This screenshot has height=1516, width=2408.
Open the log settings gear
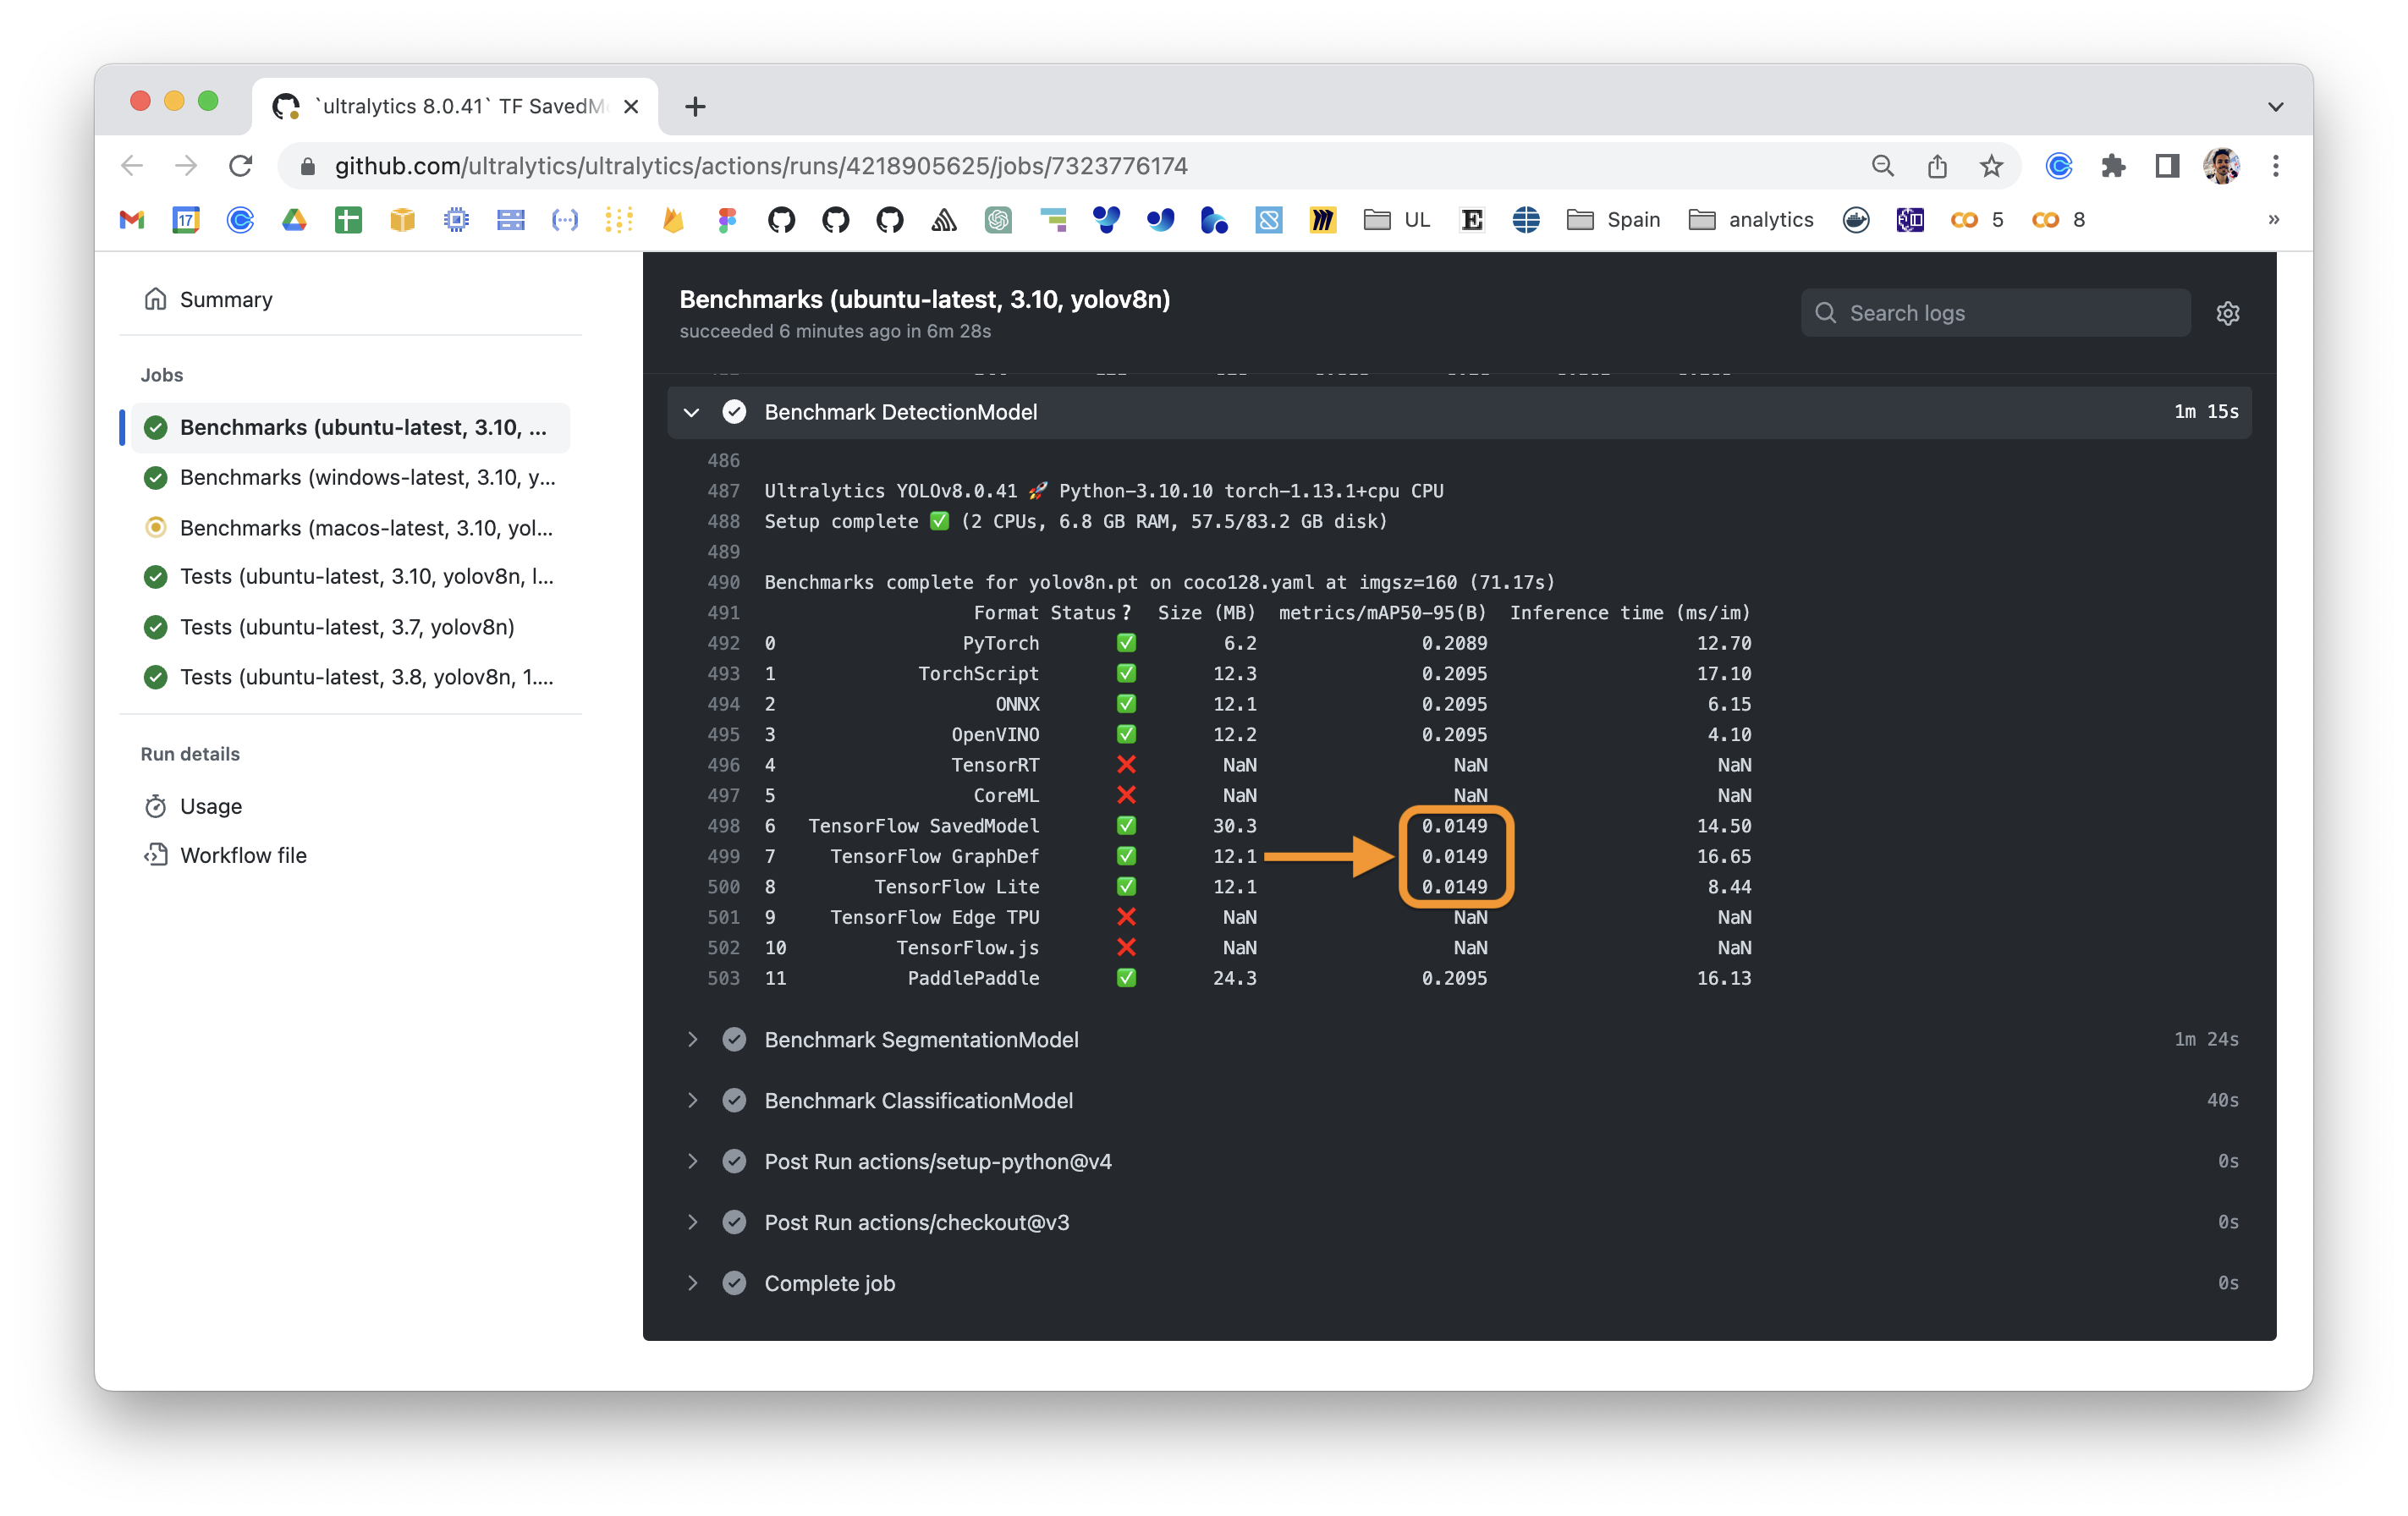[x=2228, y=312]
